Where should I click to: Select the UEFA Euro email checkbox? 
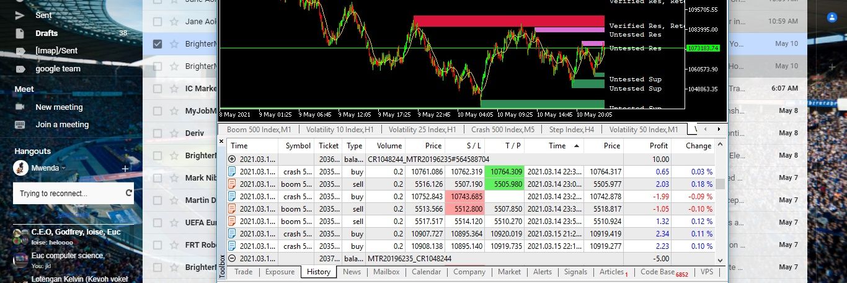[157, 223]
